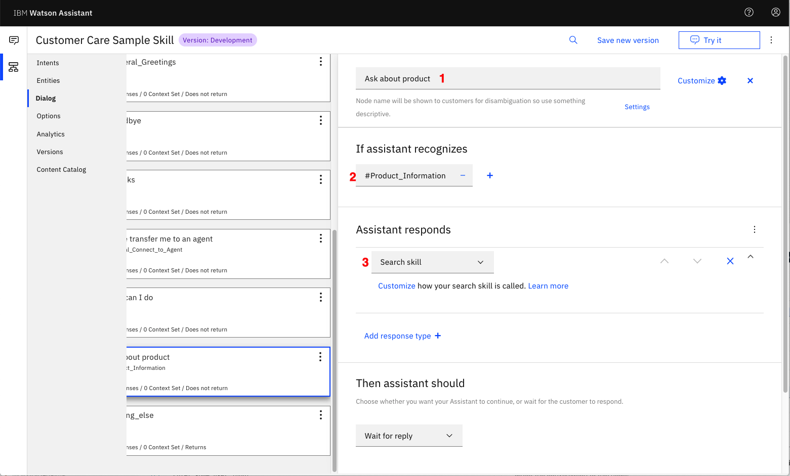
Task: Select Content Catalog in the sidebar
Action: point(61,169)
